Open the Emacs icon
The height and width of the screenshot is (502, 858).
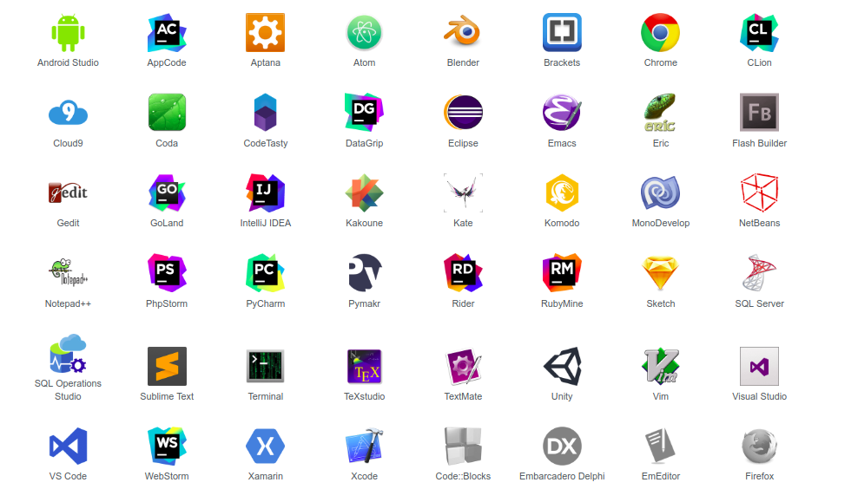[x=562, y=113]
